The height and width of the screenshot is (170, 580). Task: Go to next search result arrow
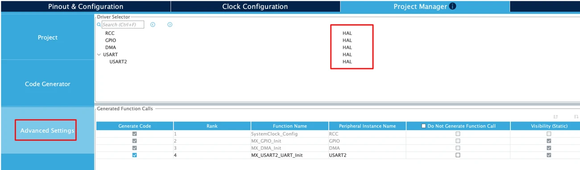pyautogui.click(x=170, y=24)
